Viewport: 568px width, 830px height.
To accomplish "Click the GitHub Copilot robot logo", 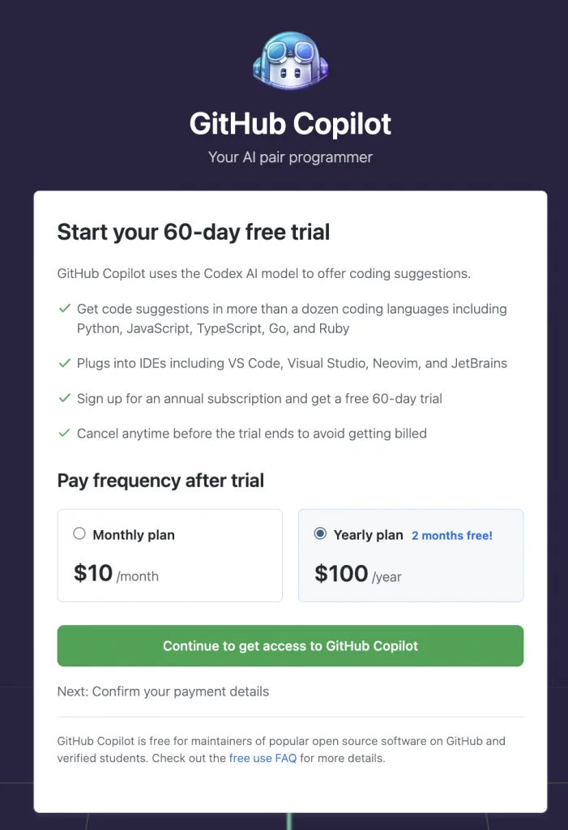I will coord(289,62).
